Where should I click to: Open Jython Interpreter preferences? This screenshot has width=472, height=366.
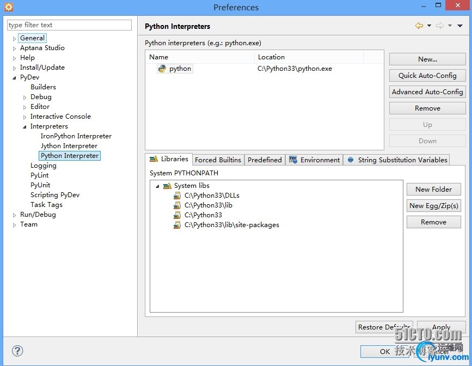point(69,146)
